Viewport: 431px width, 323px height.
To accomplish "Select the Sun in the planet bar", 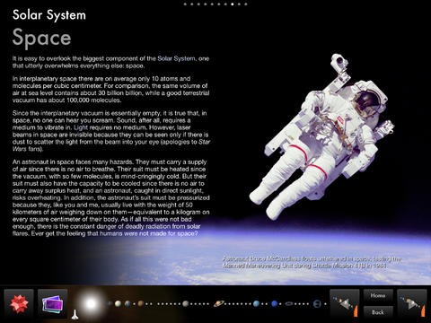I will pyautogui.click(x=91, y=304).
